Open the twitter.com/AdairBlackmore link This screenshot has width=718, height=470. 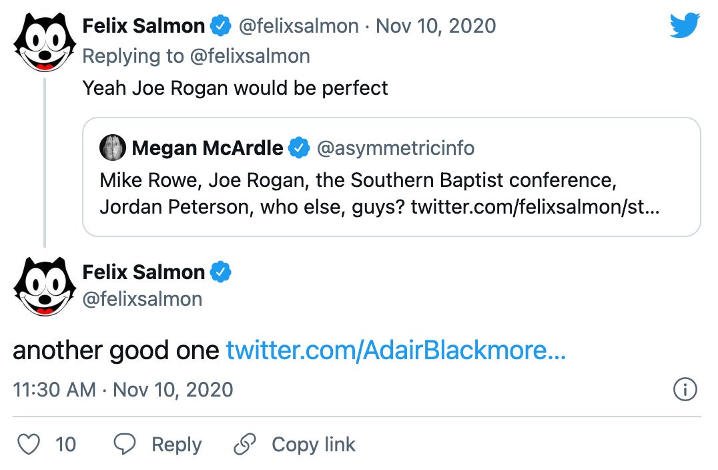point(396,350)
